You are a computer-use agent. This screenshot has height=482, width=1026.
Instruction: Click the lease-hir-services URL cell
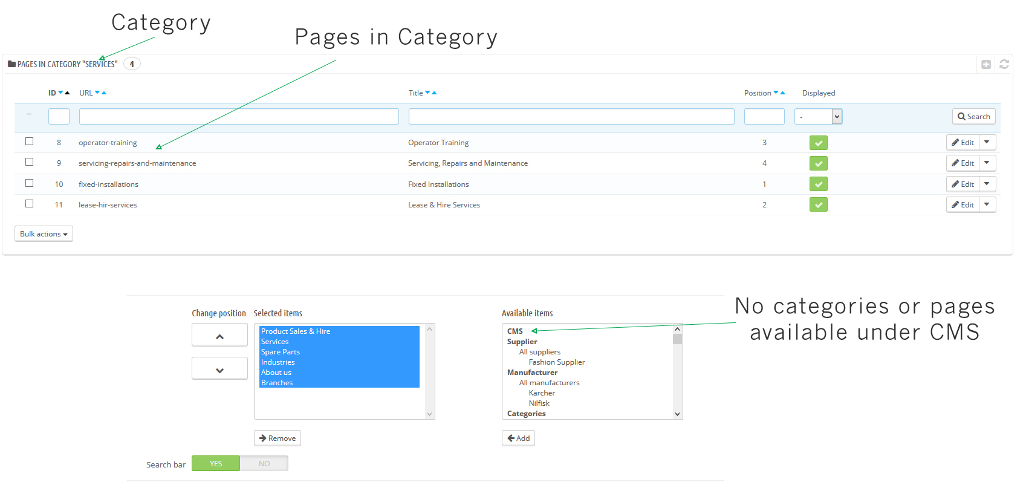[x=108, y=205]
